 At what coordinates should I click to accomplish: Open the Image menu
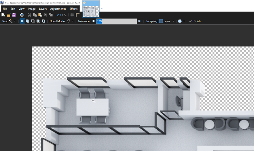coord(32,9)
